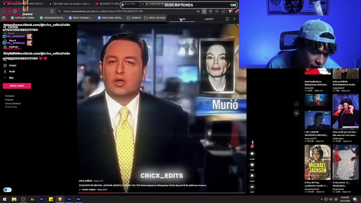The height and width of the screenshot is (203, 361).
Task: Open more options for #michaeljackson thonywh0 video
Action: [x=330, y=82]
